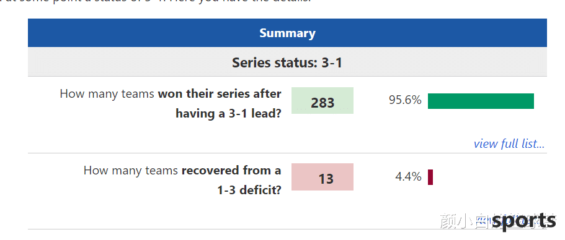565x240 pixels.
Task: Click the blue Summary header bar
Action: [287, 33]
